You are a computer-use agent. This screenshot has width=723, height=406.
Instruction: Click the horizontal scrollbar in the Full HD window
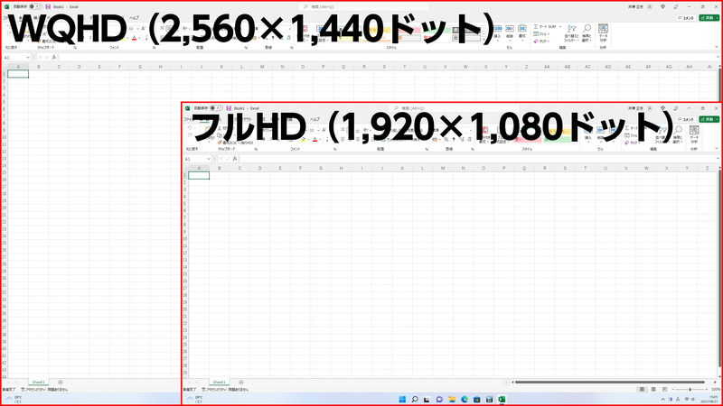click(609, 382)
